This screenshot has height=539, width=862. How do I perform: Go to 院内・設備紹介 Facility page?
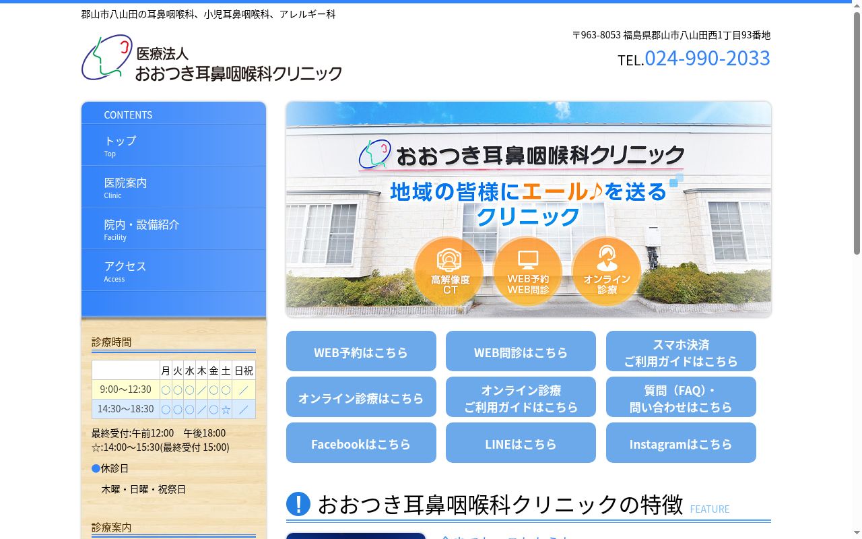(174, 229)
